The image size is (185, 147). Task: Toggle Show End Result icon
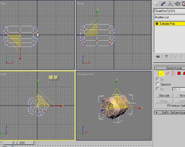[166, 56]
